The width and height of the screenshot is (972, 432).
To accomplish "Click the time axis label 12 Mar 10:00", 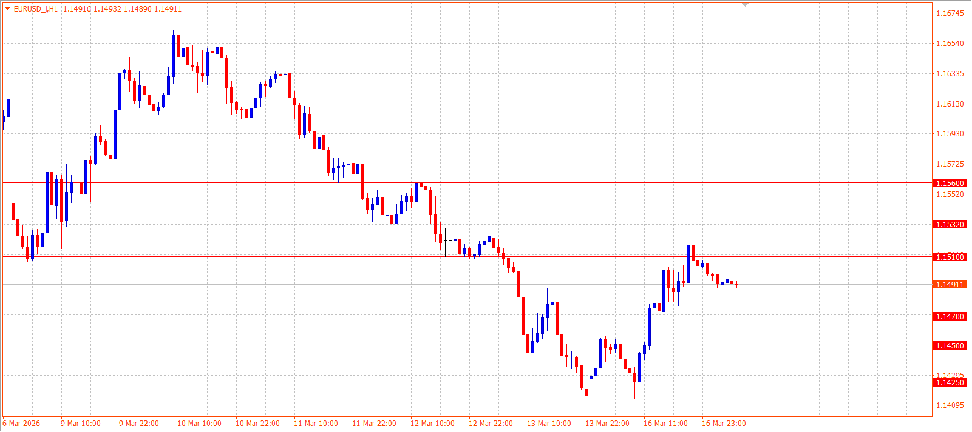I will pos(432,424).
